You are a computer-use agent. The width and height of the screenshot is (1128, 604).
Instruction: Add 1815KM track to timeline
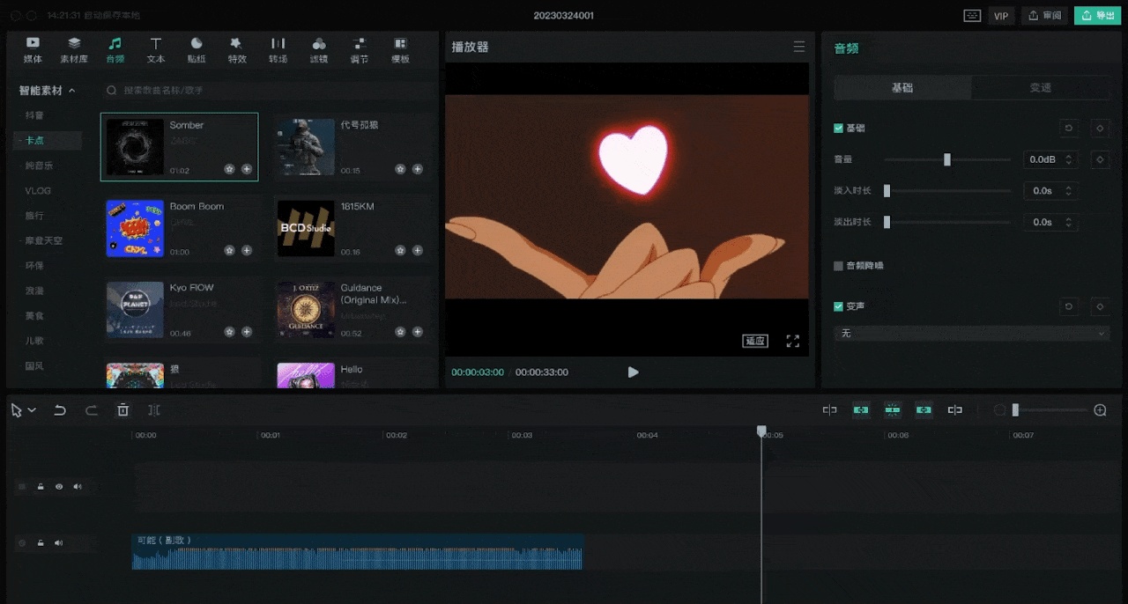[418, 250]
